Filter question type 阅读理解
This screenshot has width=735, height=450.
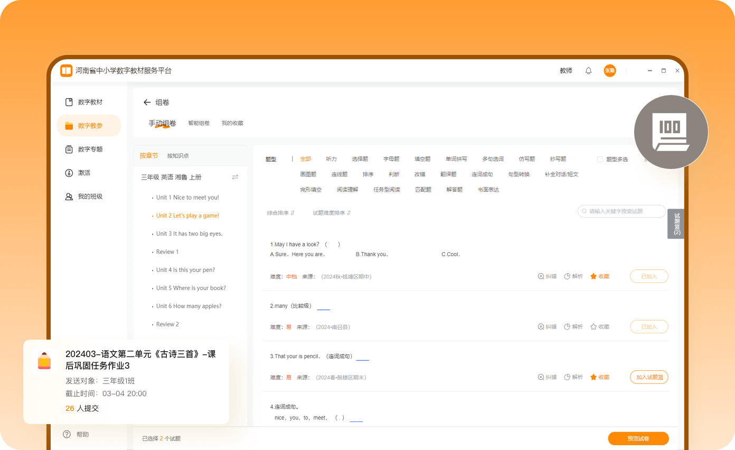click(347, 190)
